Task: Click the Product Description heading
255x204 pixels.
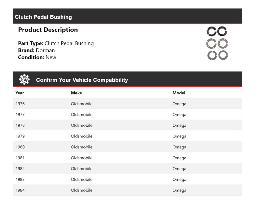Action: (48, 30)
